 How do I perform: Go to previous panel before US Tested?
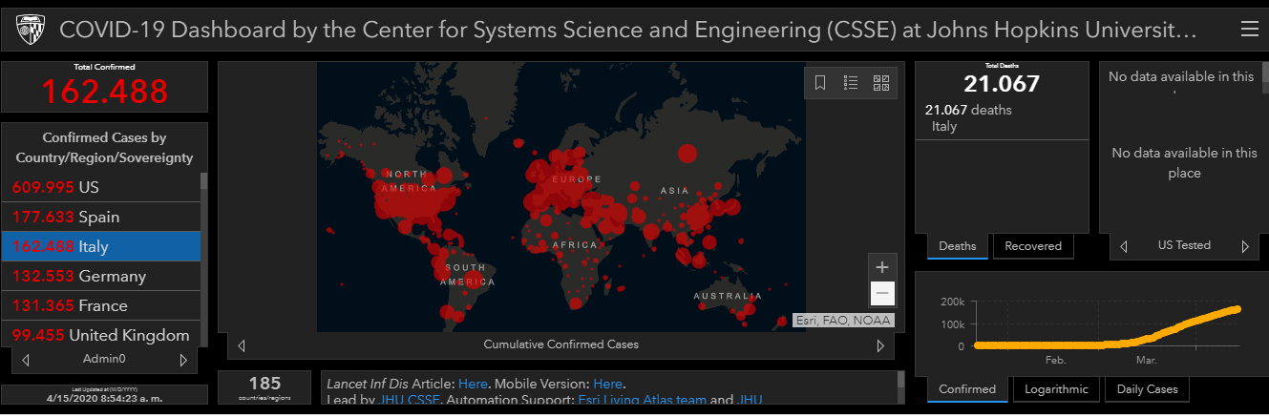point(1123,246)
